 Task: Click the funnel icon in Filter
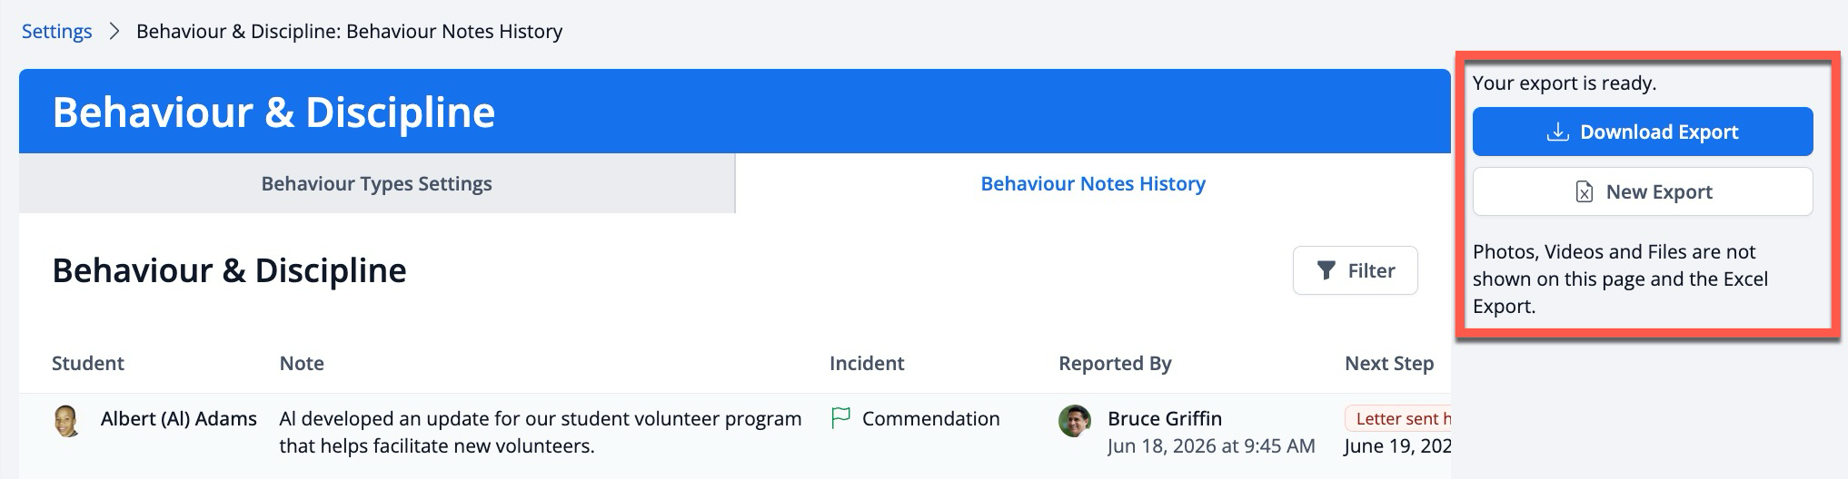1326,270
